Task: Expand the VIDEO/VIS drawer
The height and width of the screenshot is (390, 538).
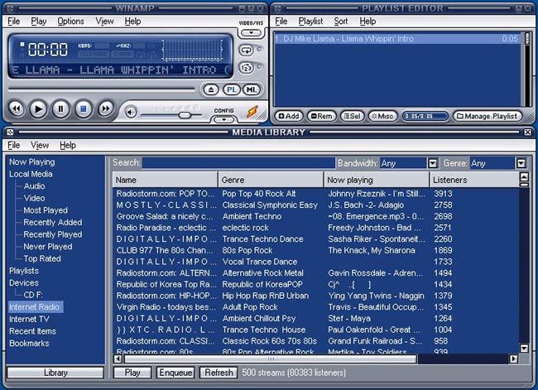Action: pos(251,33)
